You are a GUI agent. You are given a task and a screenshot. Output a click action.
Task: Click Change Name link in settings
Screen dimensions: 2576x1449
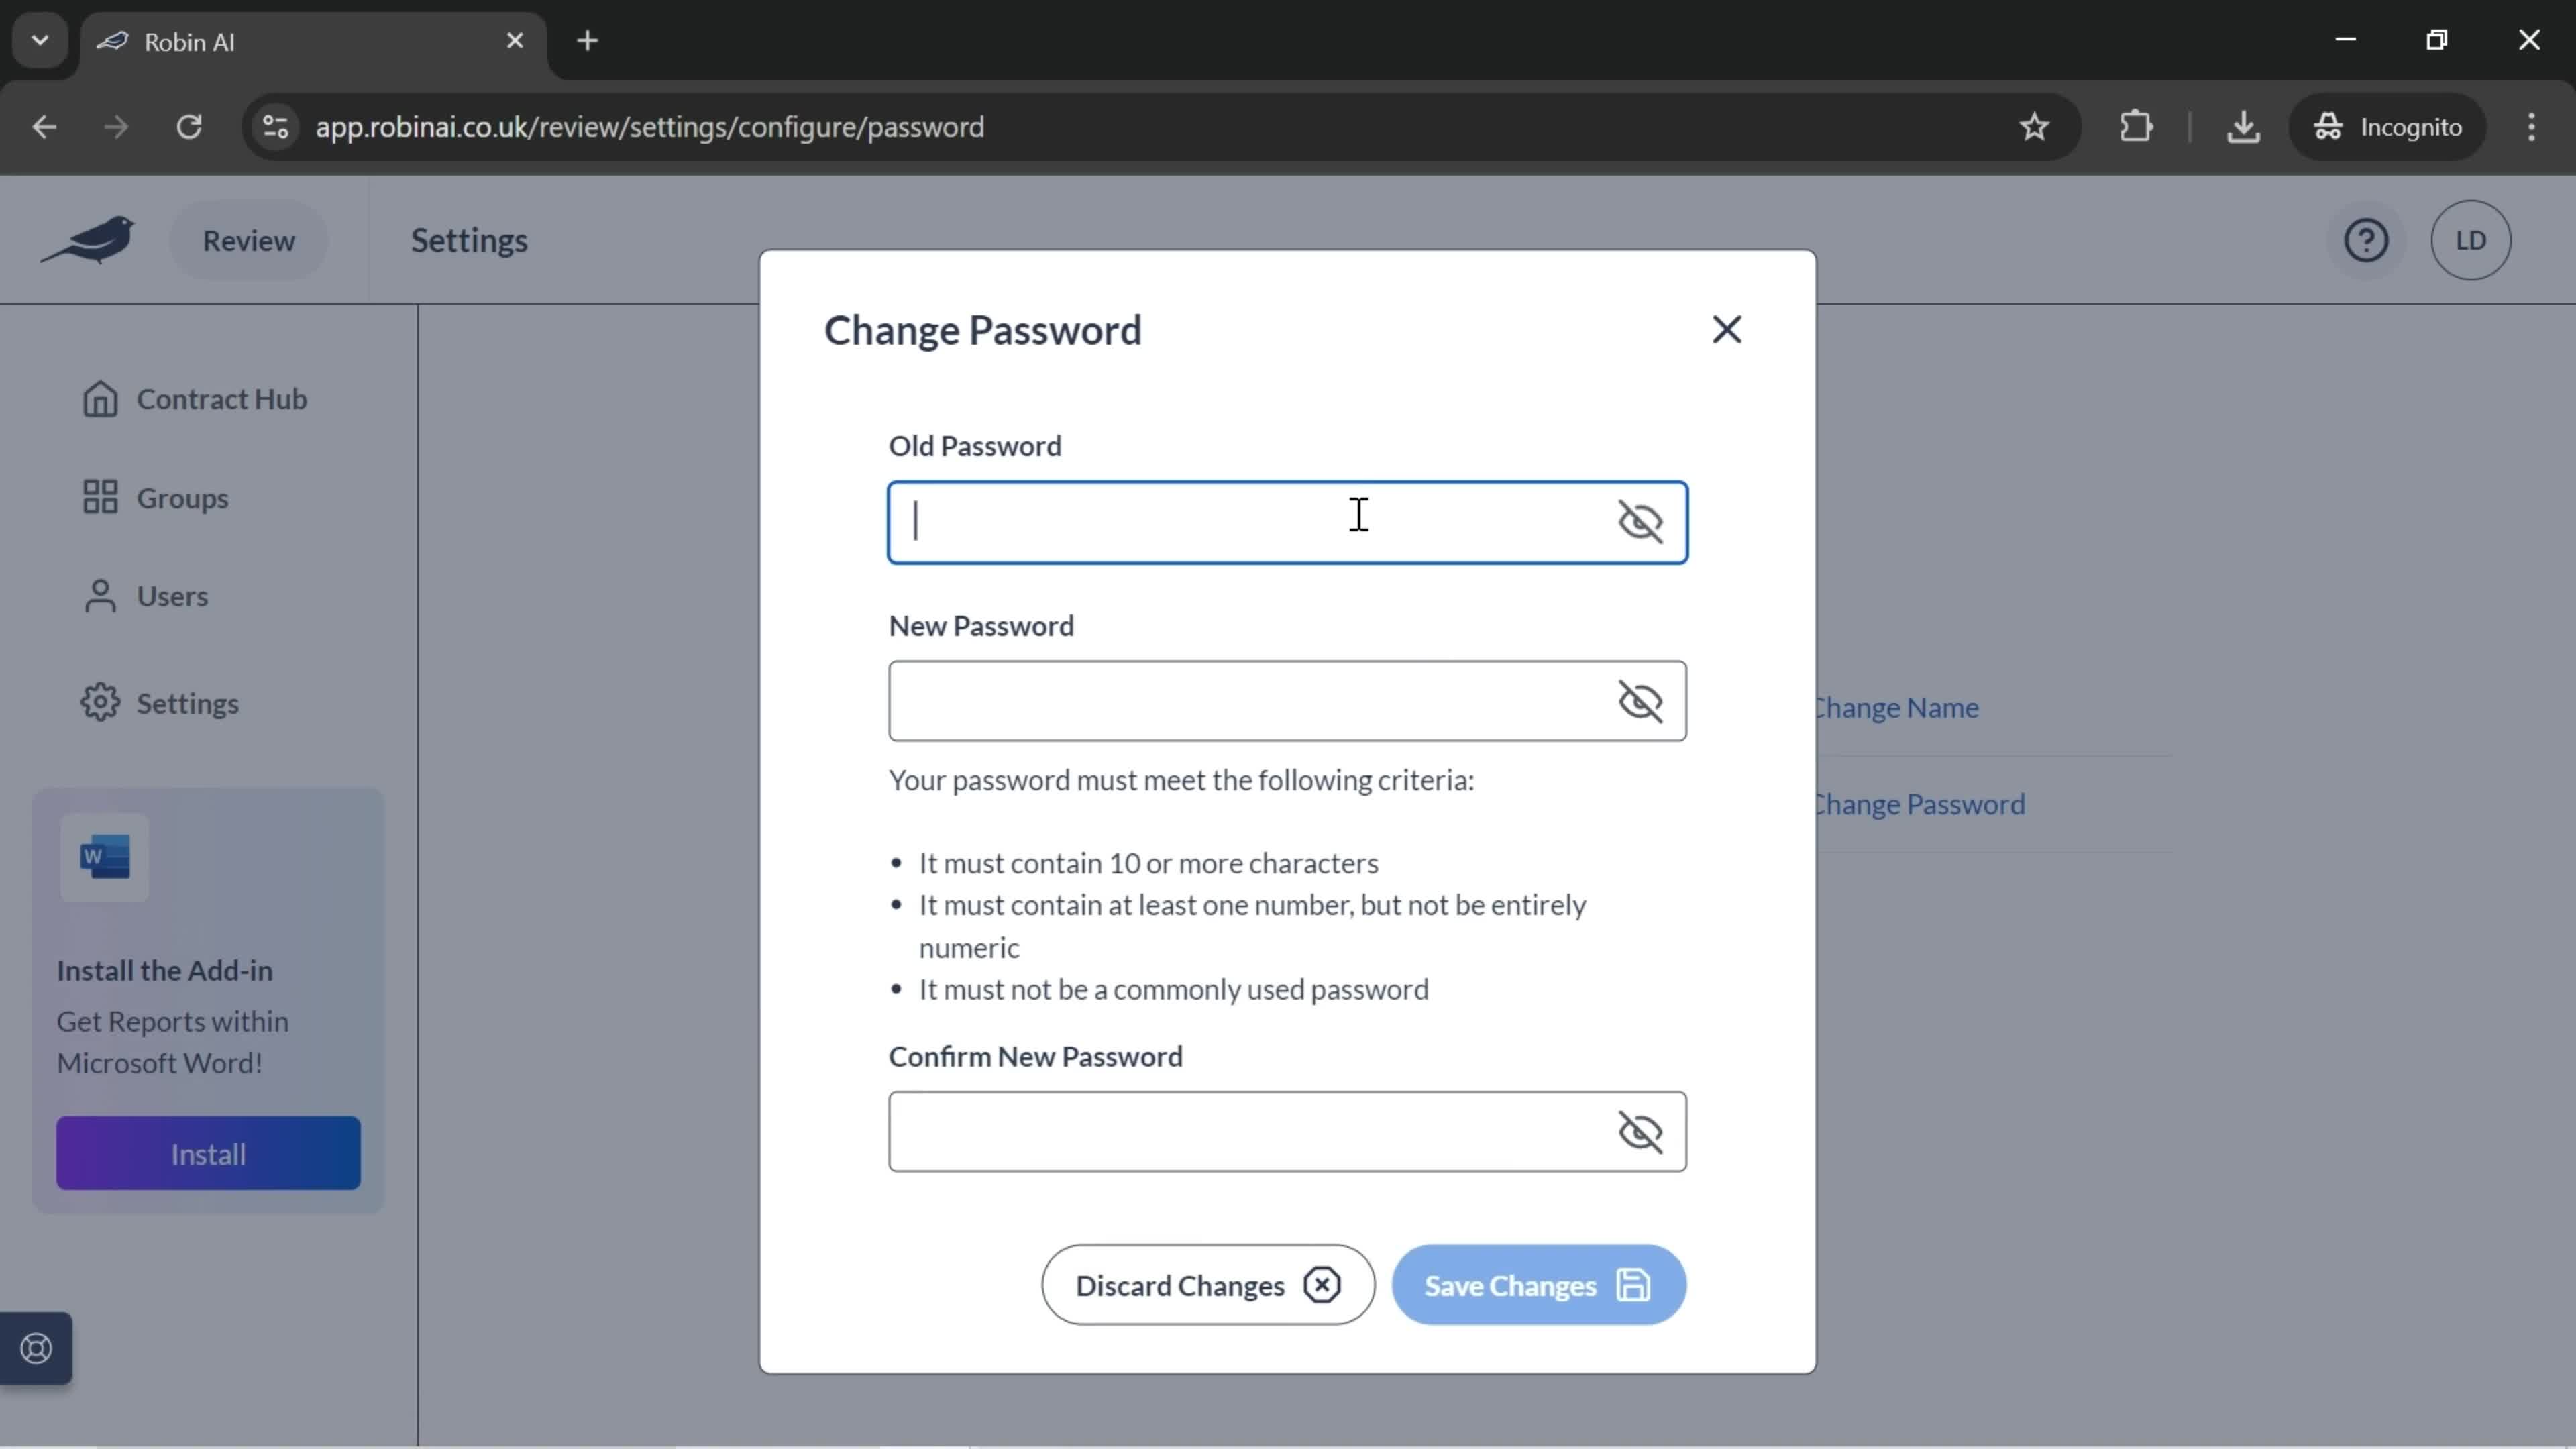(1896, 706)
